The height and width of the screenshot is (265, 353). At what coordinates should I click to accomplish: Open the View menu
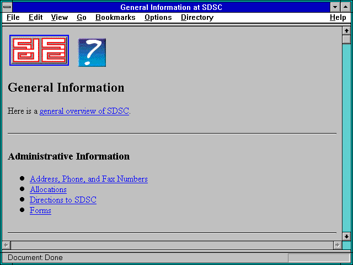[x=60, y=17]
